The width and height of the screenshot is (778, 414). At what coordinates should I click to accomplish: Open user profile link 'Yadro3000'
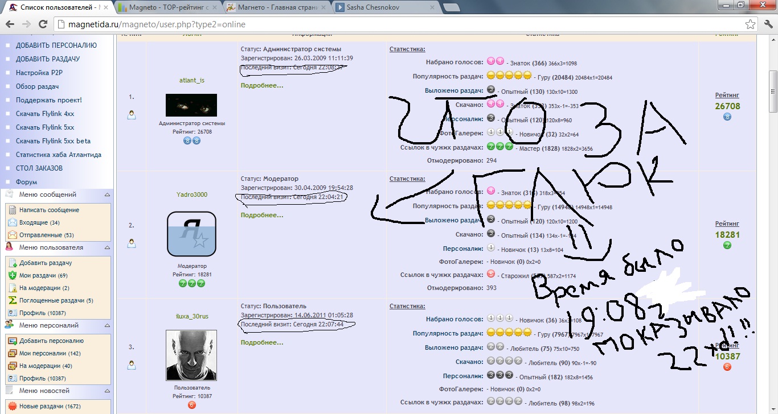(192, 194)
